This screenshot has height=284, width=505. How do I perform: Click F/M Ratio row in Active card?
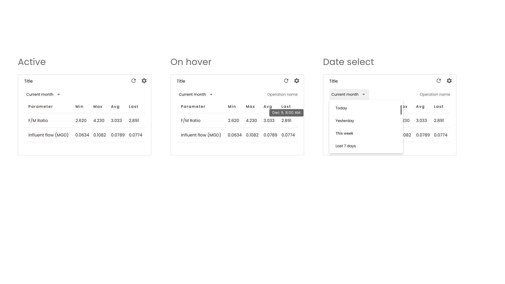click(38, 120)
